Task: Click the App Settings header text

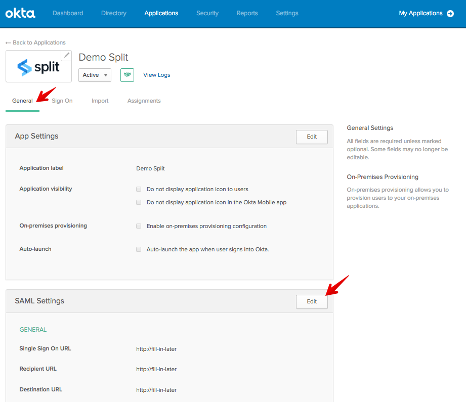Action: click(x=36, y=136)
